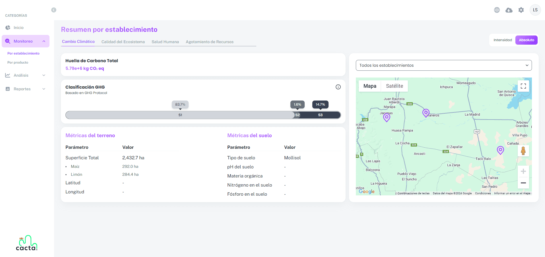Click the Longitud parameter label
The image size is (545, 257).
75,192
